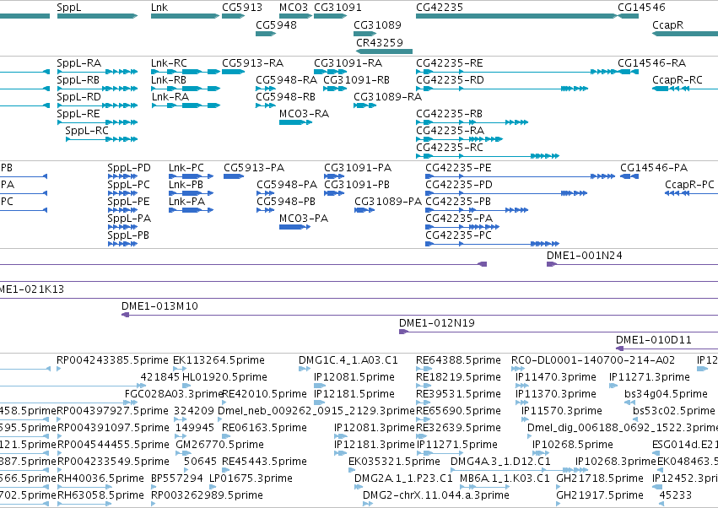This screenshot has height=508, width=718.
Task: Select transcript SppL-RE
Action: 97,122
